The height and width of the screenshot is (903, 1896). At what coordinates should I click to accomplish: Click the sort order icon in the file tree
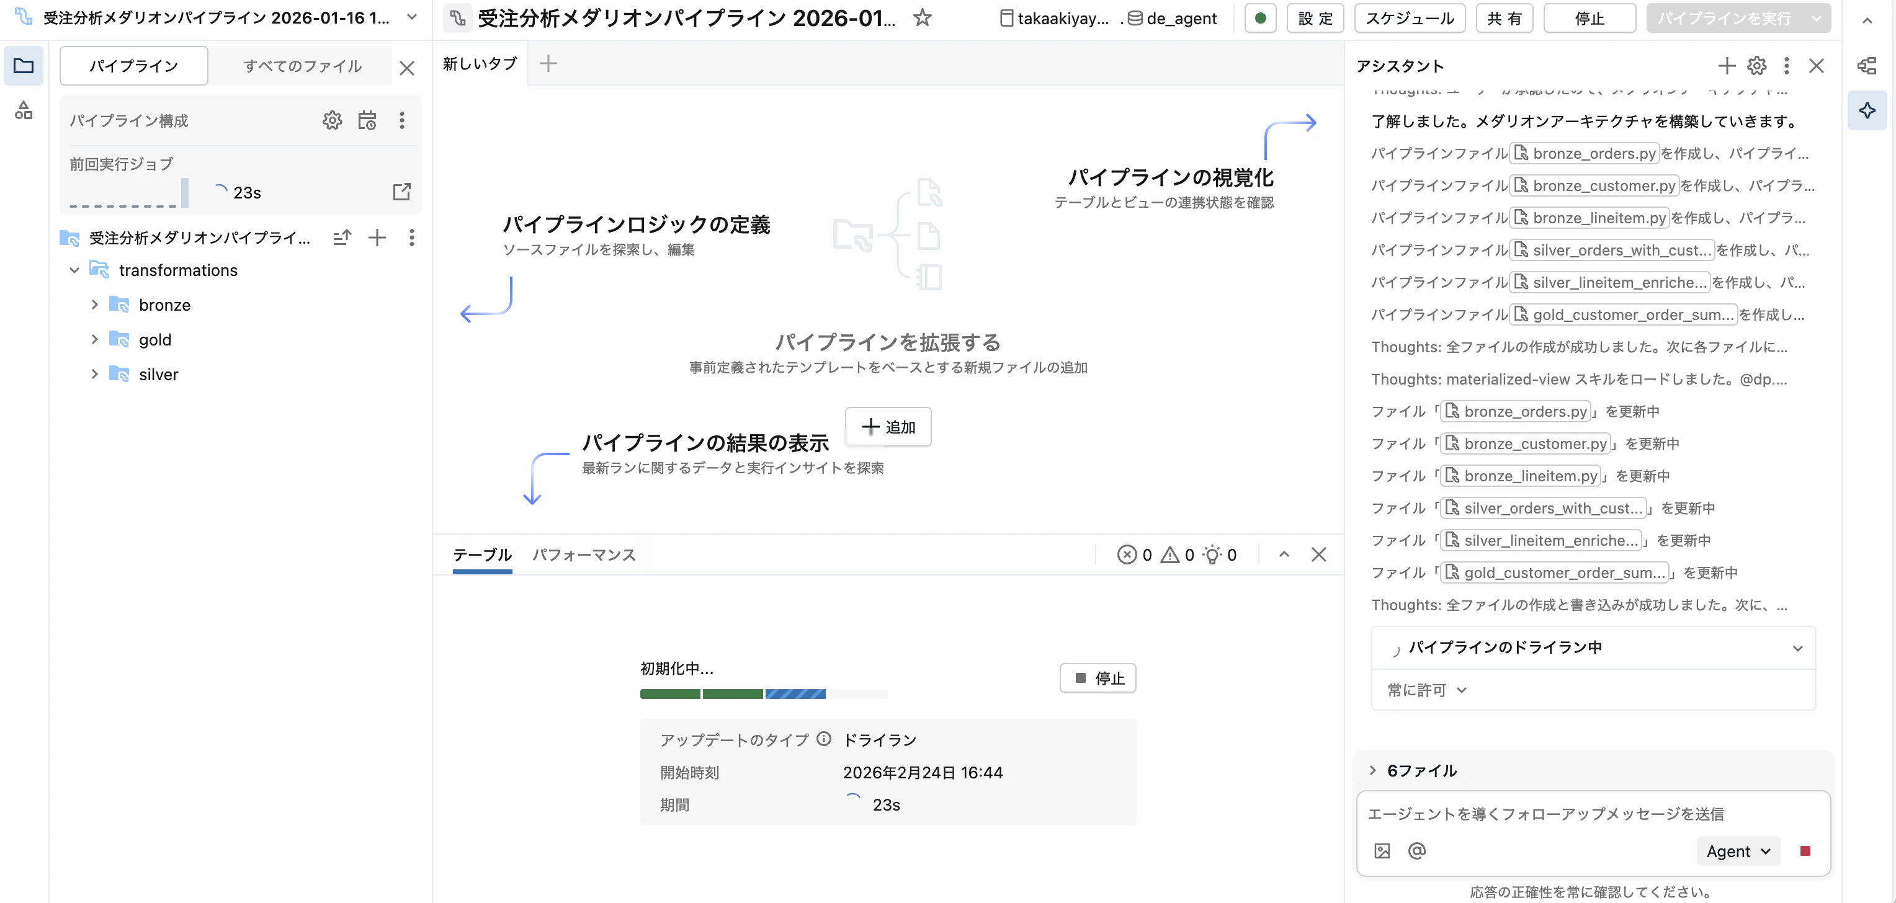(341, 238)
